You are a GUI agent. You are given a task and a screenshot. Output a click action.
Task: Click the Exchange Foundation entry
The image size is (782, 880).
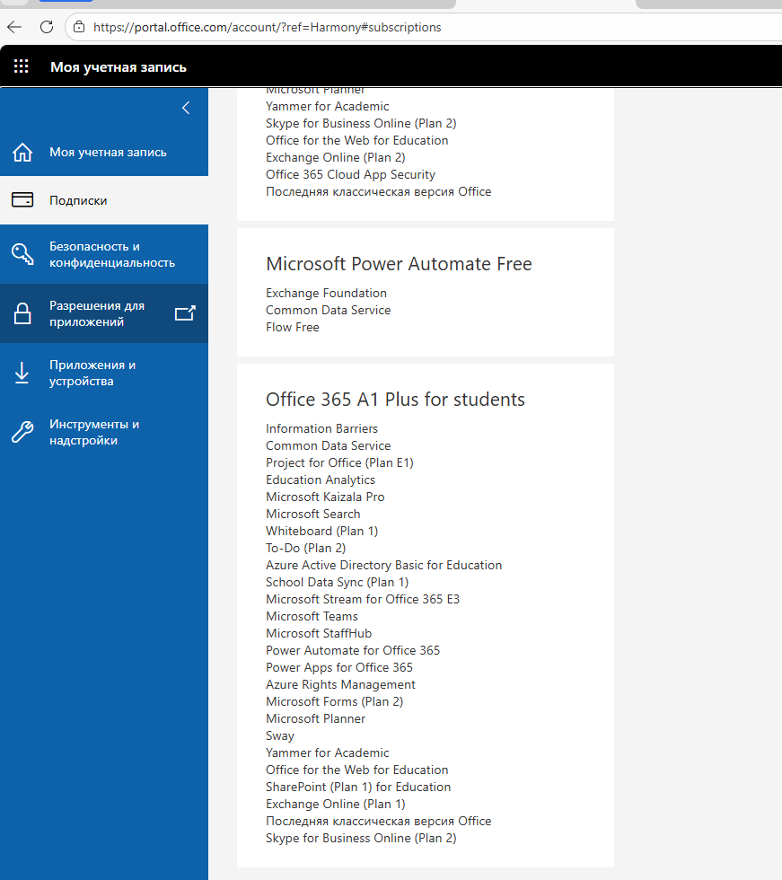tap(326, 293)
